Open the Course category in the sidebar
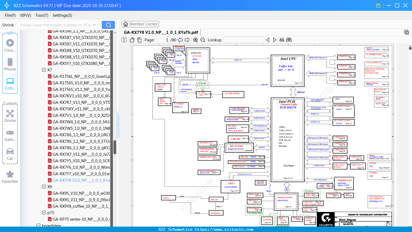This screenshot has width=412, height=232. pyautogui.click(x=10, y=45)
